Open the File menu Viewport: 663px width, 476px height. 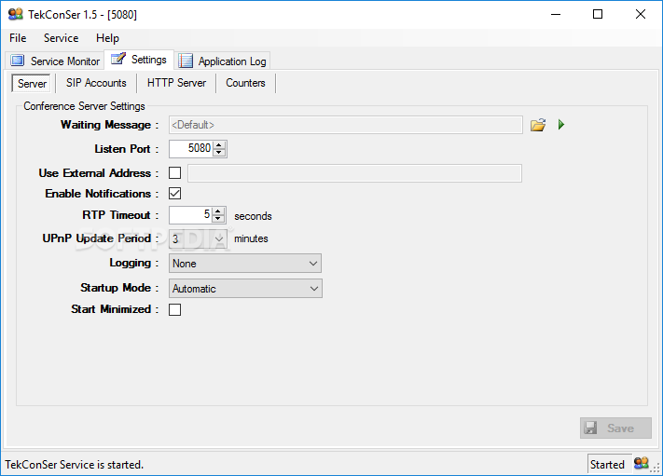point(18,38)
